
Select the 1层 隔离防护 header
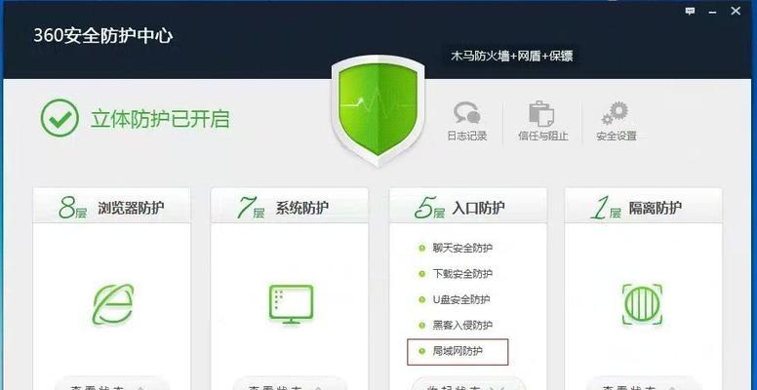point(644,206)
